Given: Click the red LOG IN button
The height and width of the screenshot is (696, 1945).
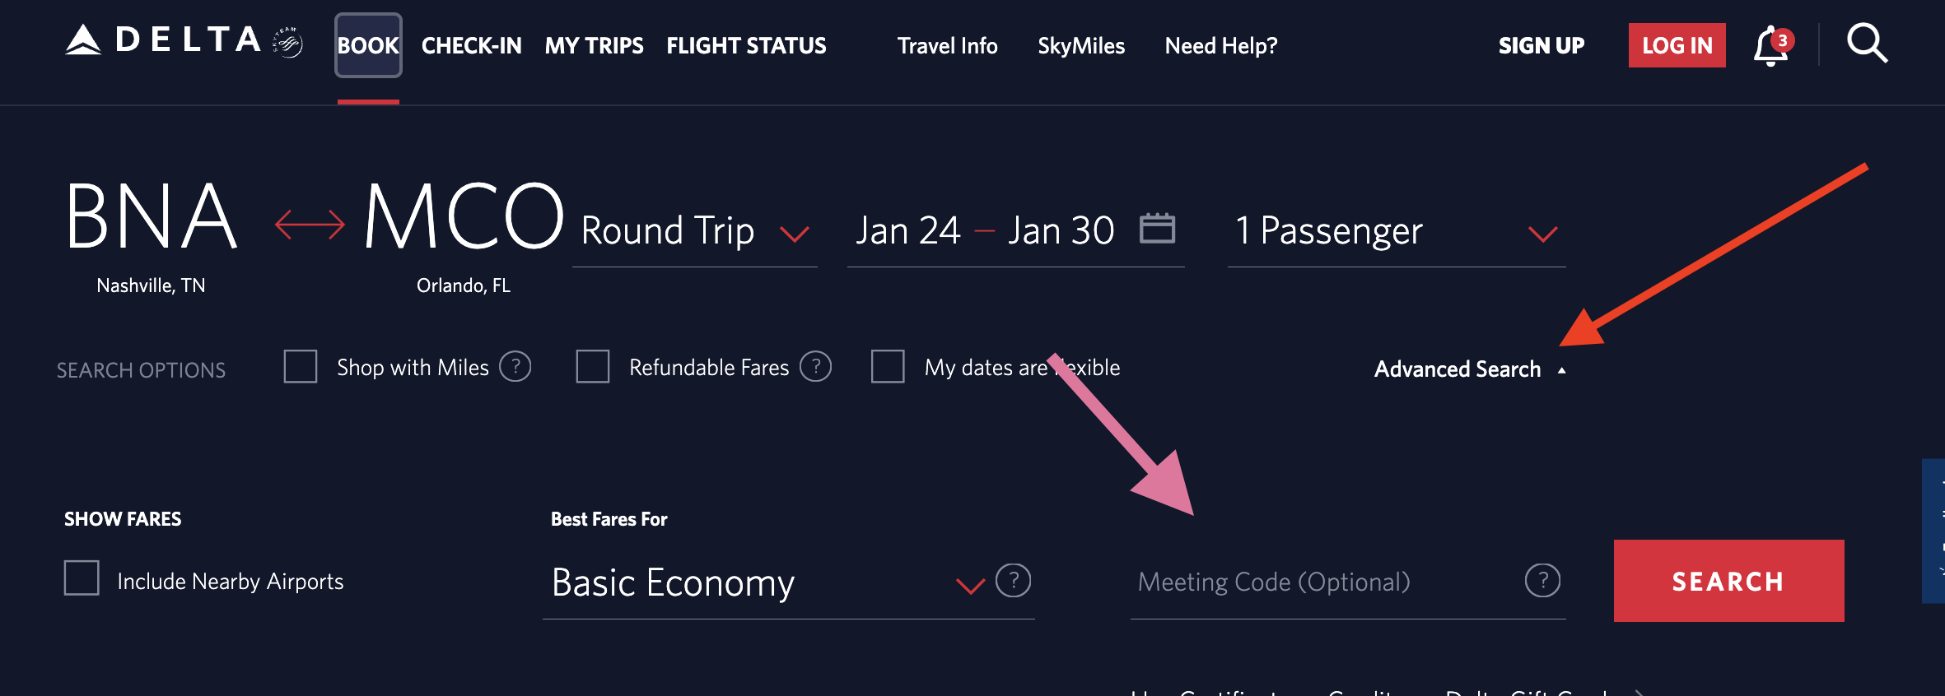Looking at the screenshot, I should tap(1677, 45).
